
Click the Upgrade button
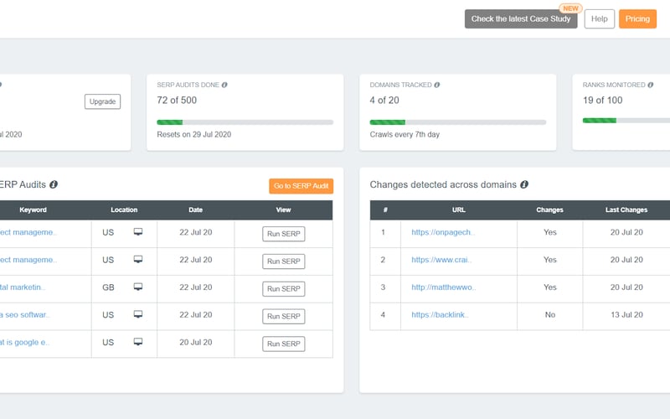[x=102, y=101]
